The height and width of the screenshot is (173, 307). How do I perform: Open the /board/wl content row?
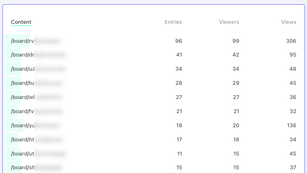pos(153,97)
